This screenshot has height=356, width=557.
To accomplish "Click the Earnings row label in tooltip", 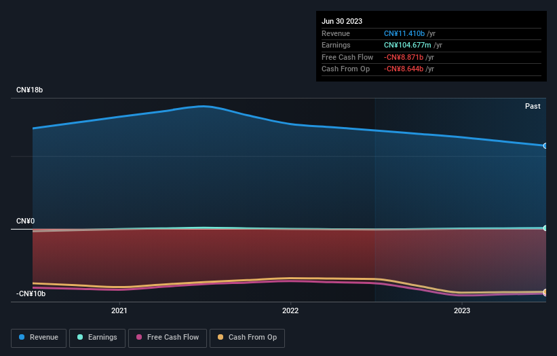I will coord(336,45).
